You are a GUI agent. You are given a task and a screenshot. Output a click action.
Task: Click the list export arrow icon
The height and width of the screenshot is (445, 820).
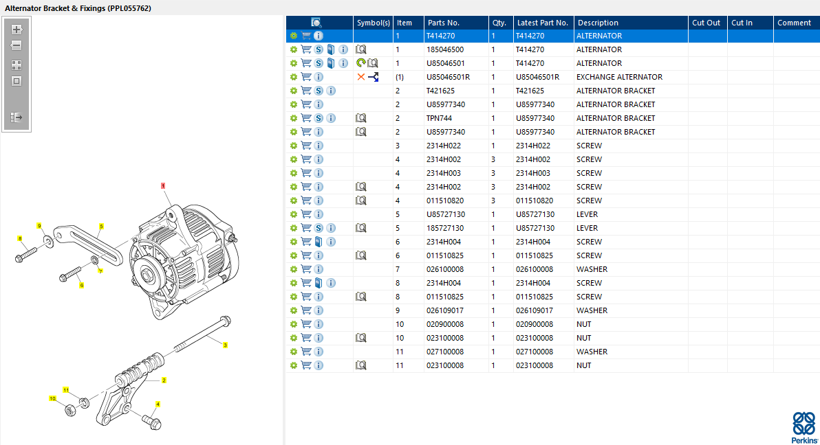click(x=17, y=117)
